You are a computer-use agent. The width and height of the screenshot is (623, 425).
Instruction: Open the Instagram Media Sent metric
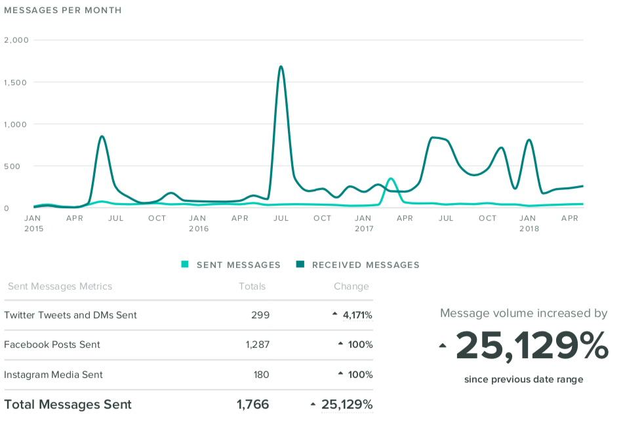click(x=54, y=375)
